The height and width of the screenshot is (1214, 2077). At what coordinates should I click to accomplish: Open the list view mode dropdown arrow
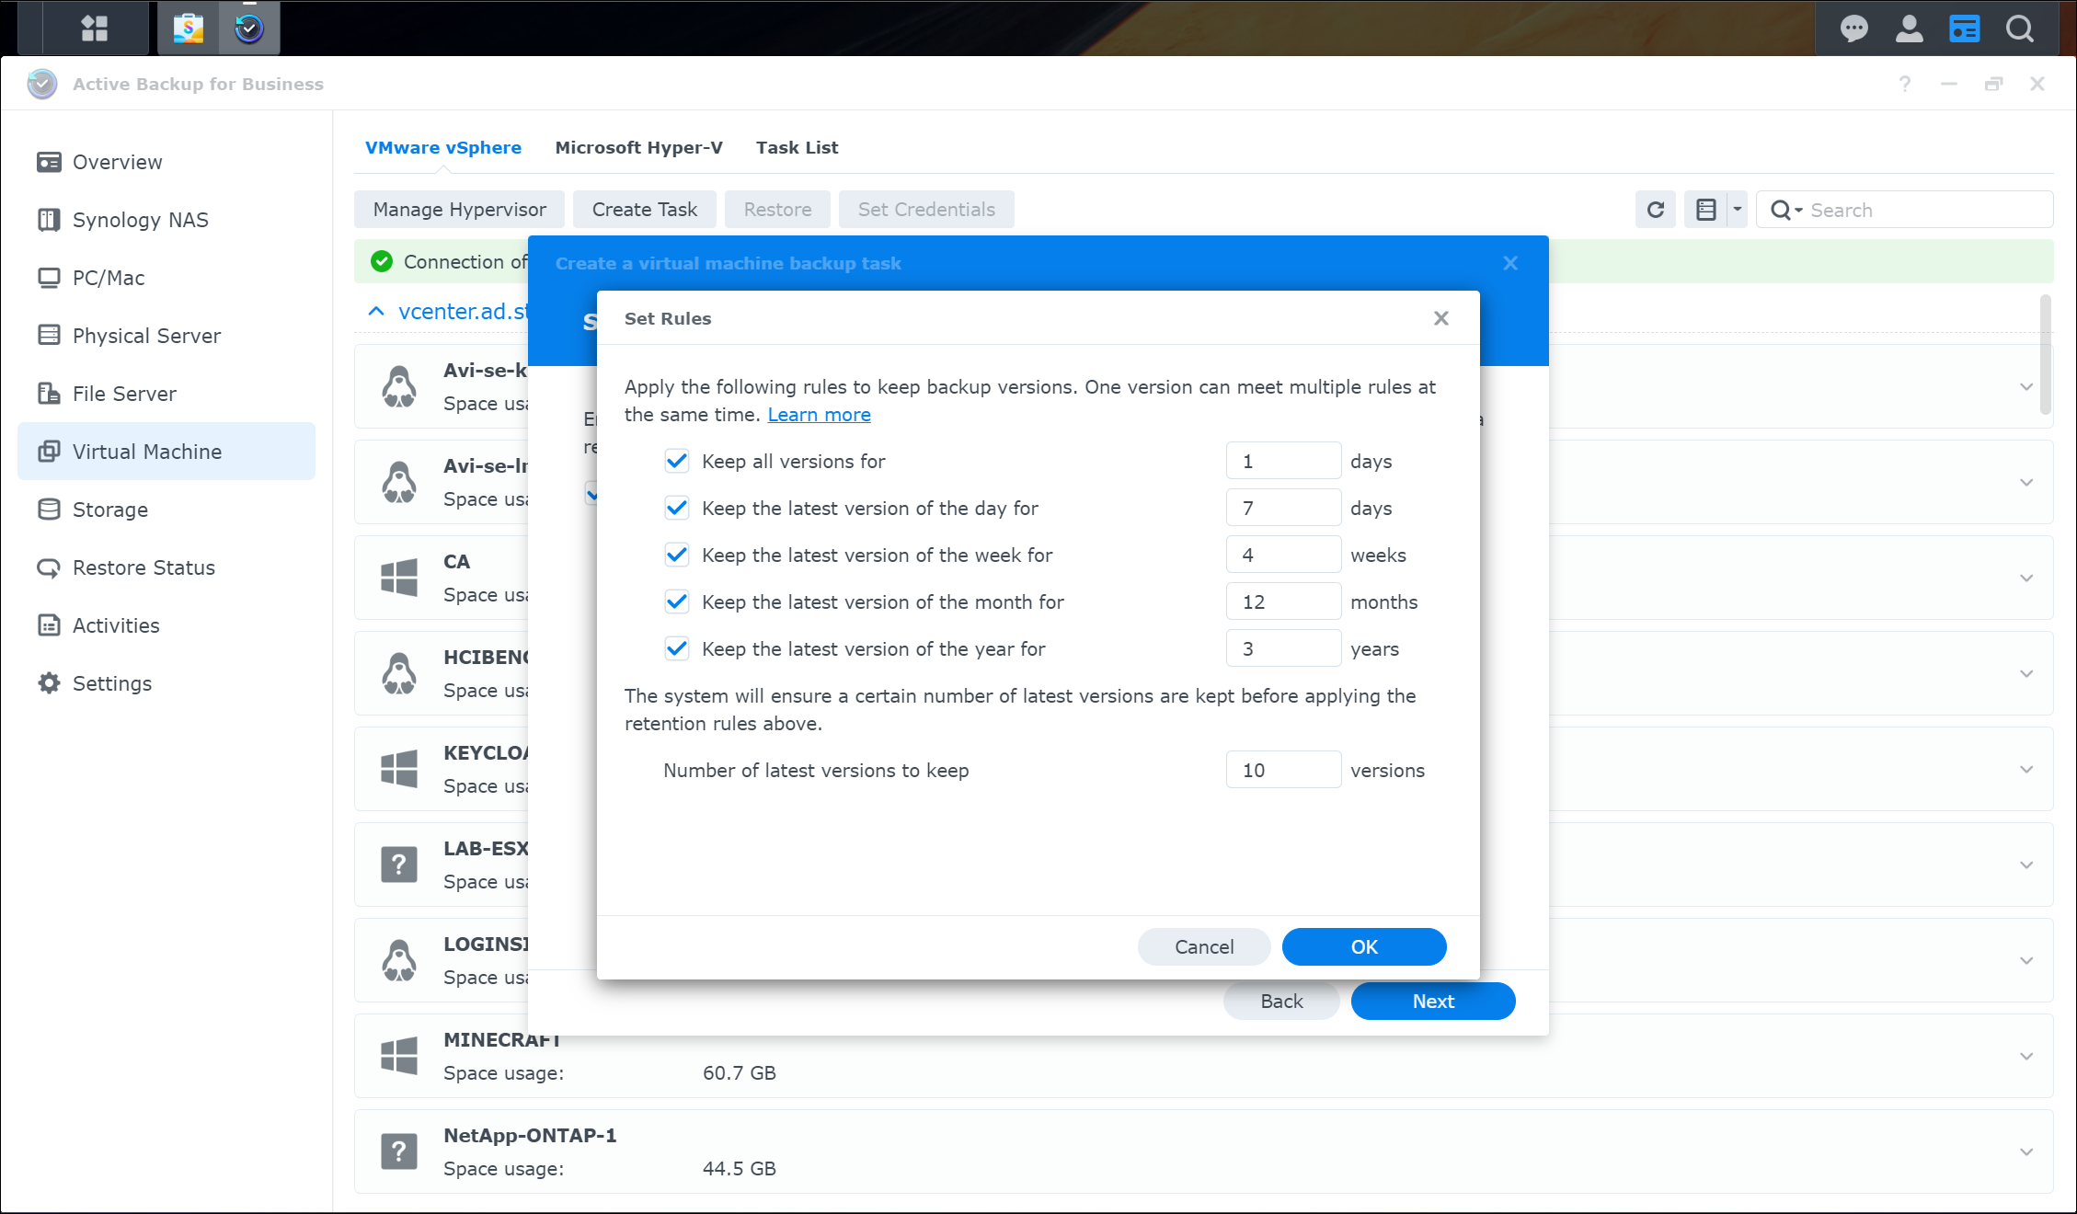1737,210
